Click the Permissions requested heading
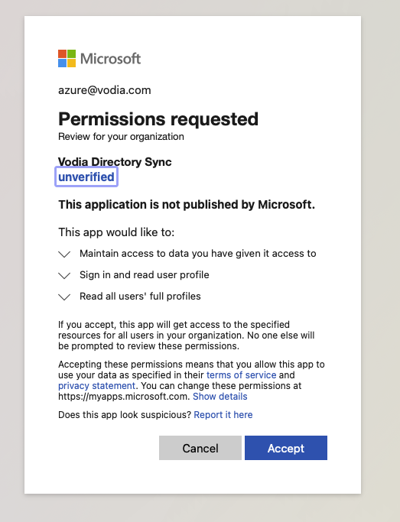 click(158, 119)
